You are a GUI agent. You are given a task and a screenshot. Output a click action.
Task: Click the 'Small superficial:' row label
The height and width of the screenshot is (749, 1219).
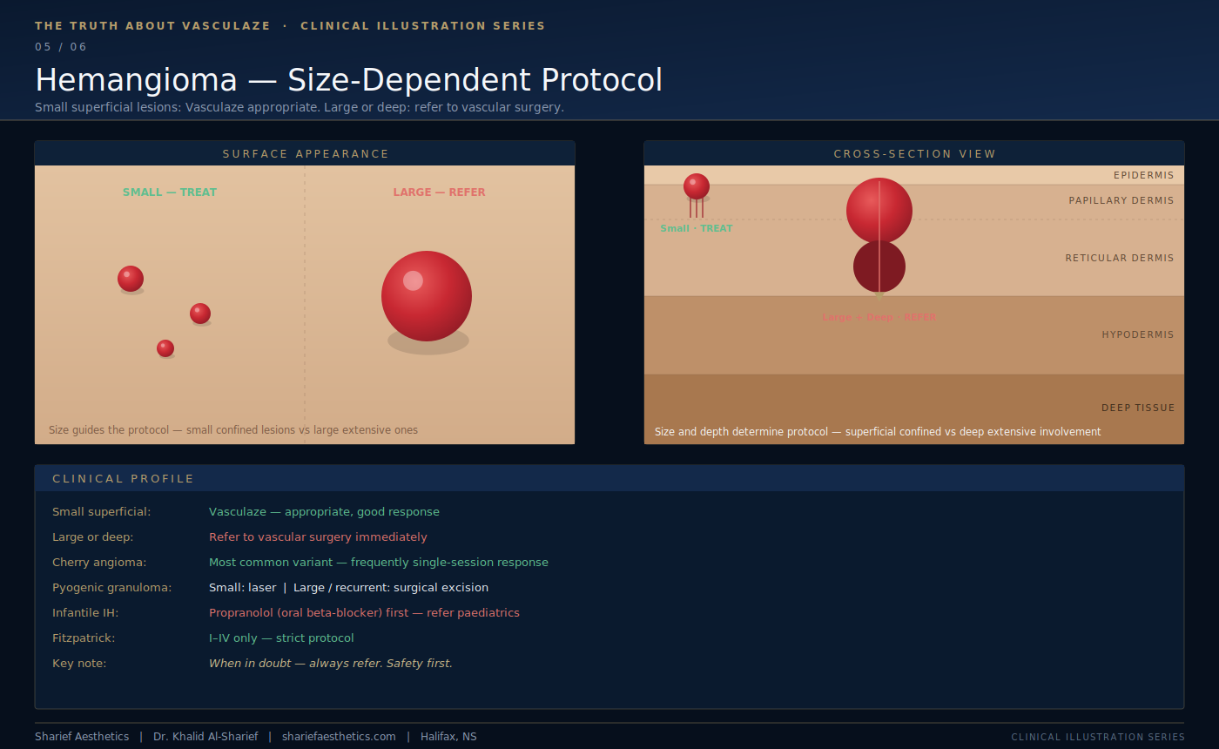(x=101, y=512)
